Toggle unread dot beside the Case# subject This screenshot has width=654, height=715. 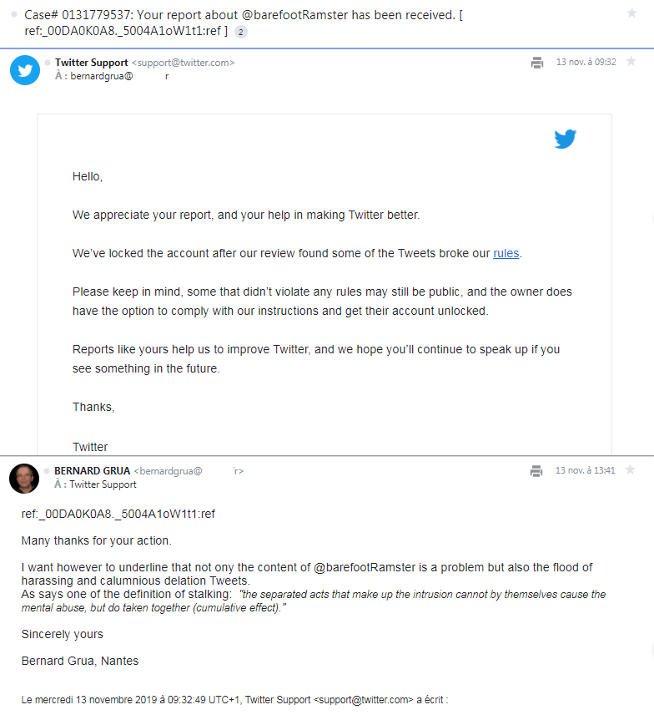[14, 15]
